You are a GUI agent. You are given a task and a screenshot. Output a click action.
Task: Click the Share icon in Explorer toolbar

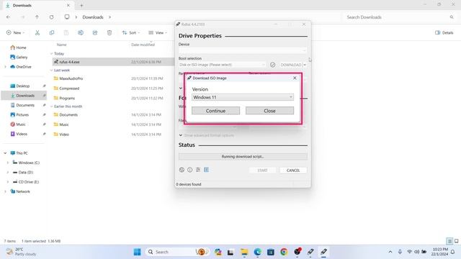(x=95, y=32)
